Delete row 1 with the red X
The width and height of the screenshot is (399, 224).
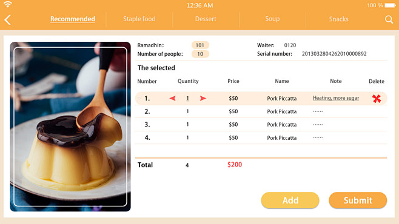377,99
